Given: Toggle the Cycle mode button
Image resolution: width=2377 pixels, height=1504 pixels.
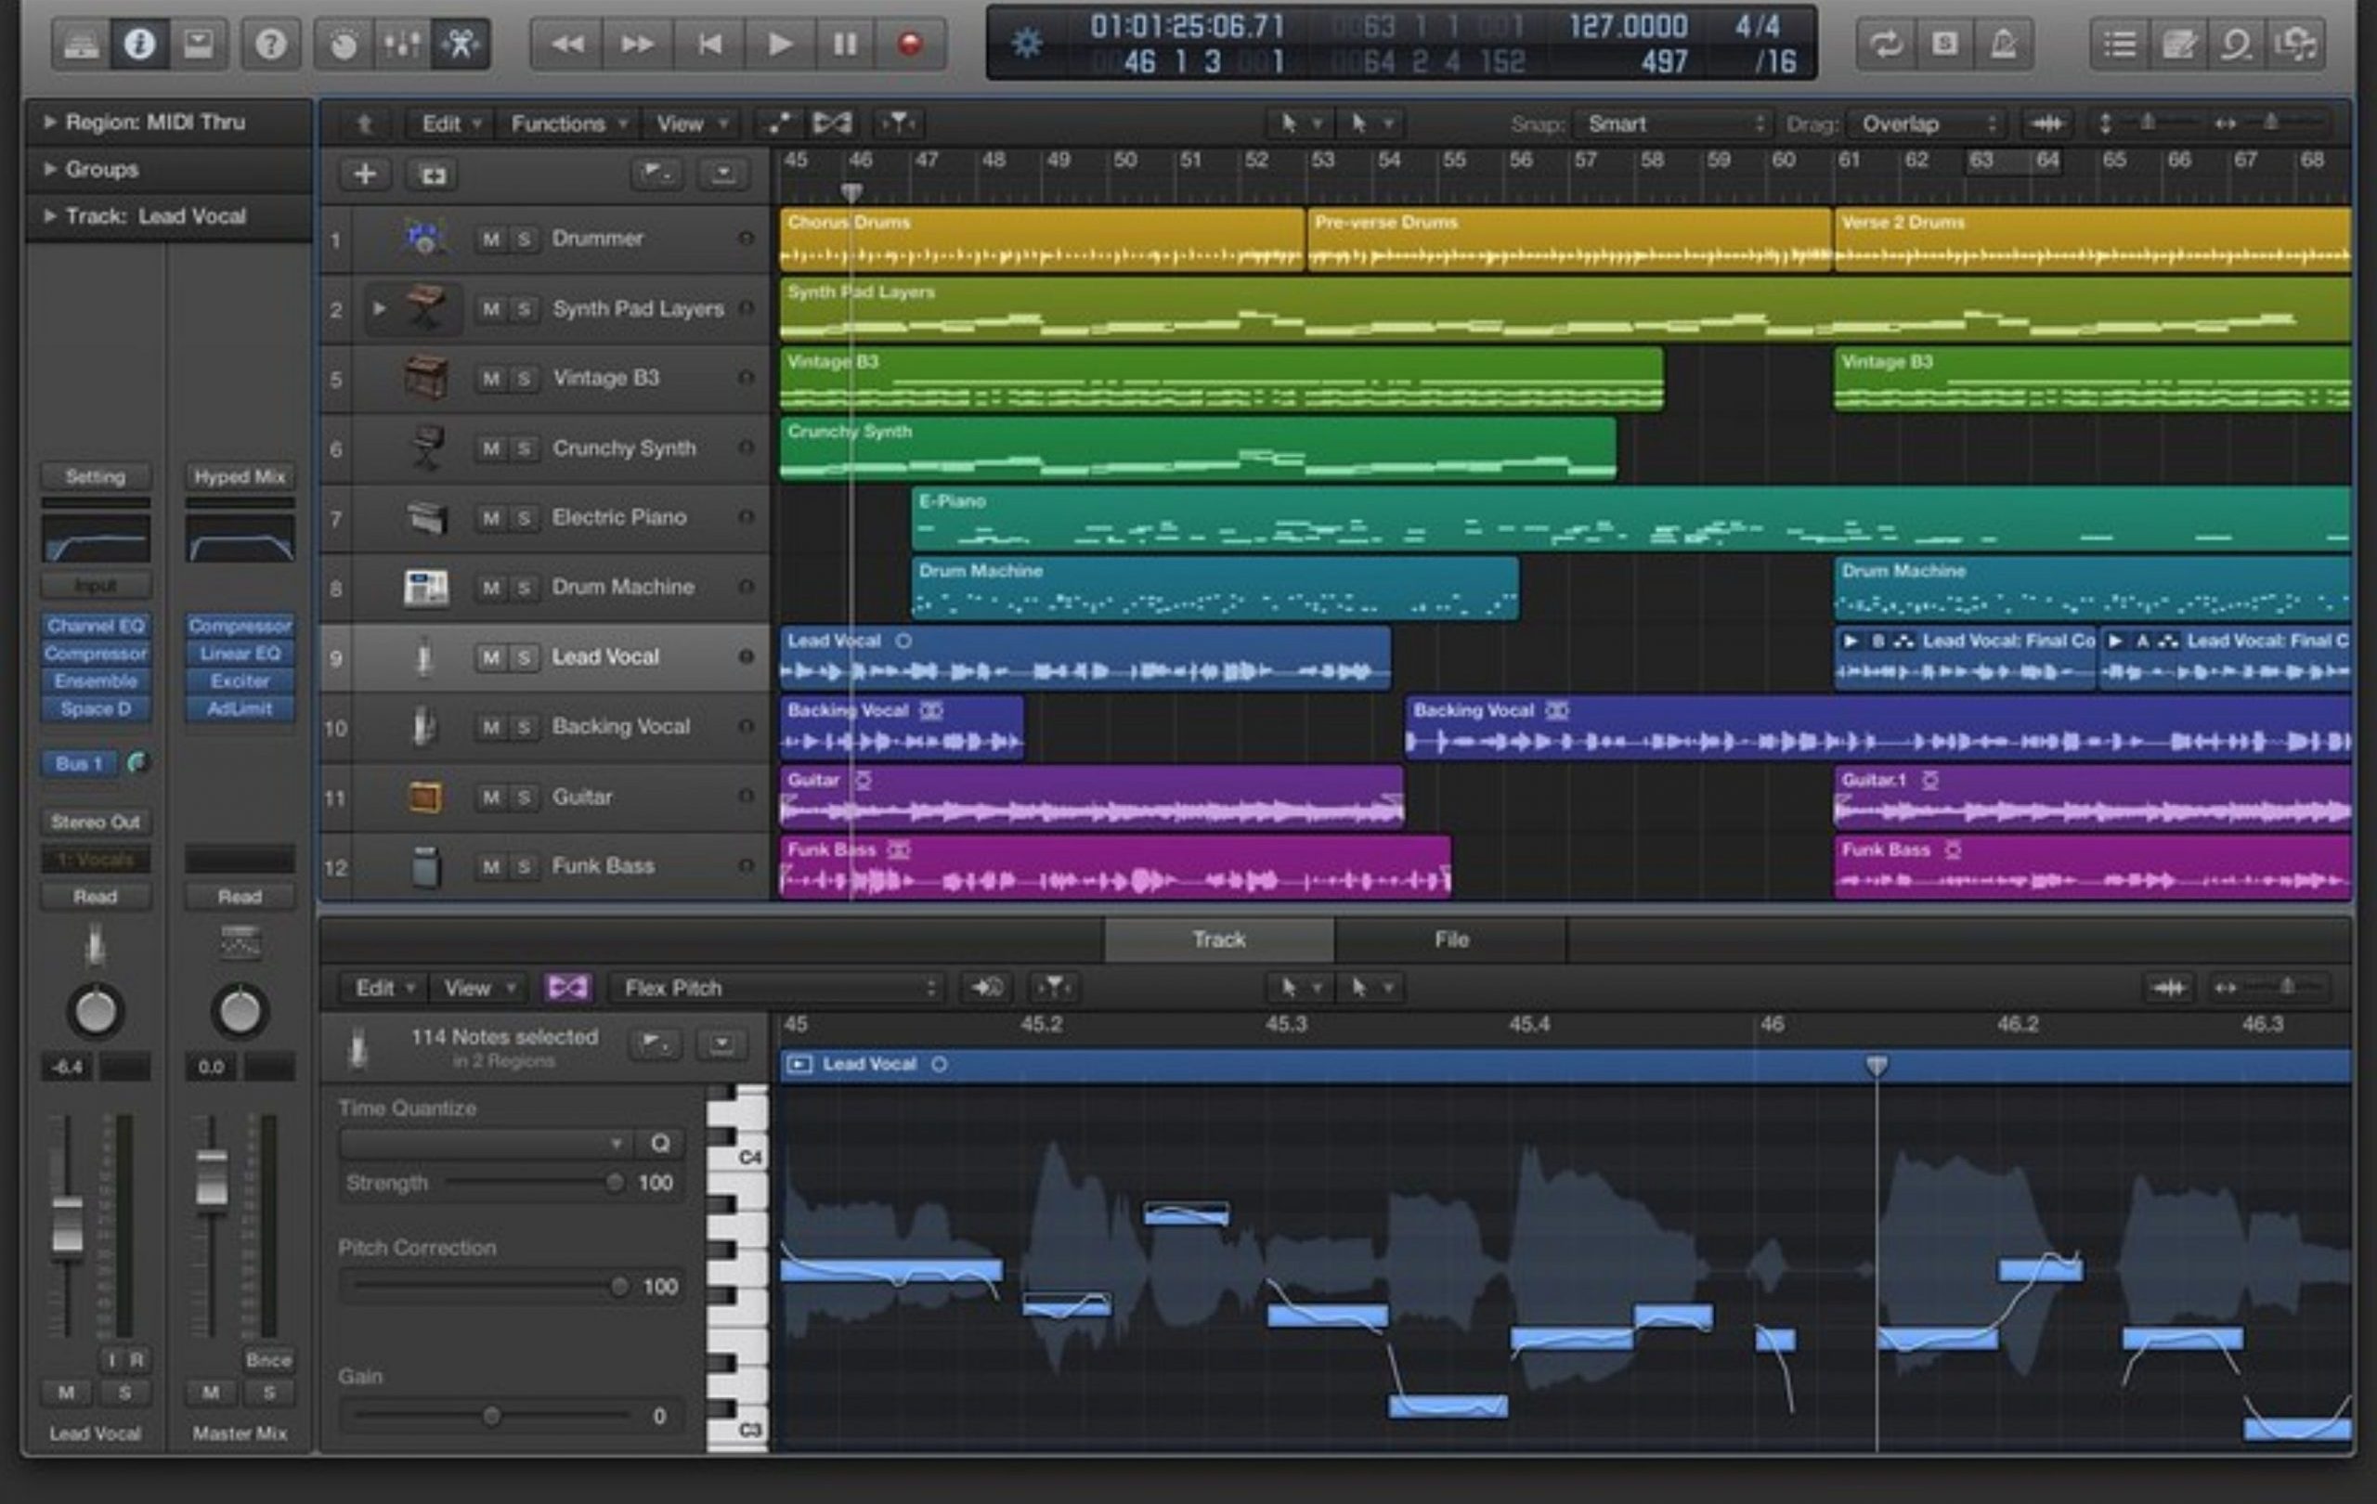Looking at the screenshot, I should 1887,45.
